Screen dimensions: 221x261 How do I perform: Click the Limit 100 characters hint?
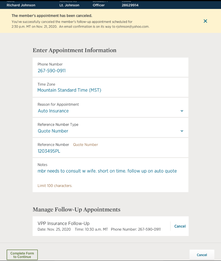pos(55,186)
